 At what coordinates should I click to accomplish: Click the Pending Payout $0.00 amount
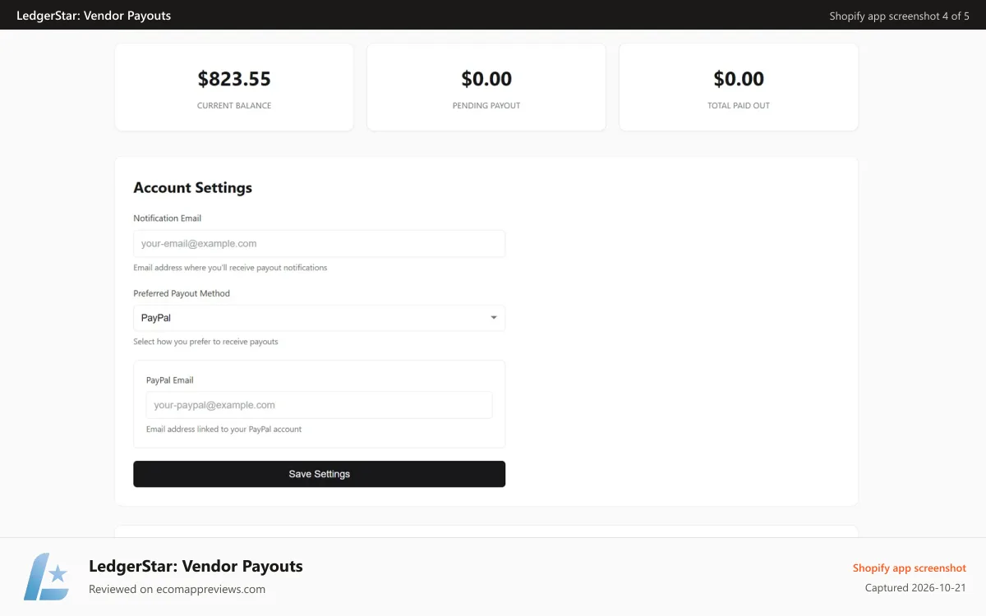(x=486, y=79)
